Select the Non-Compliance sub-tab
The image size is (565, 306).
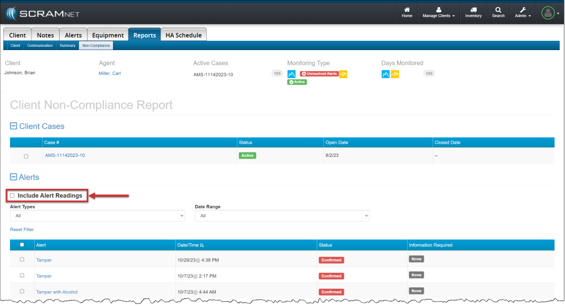(x=96, y=45)
